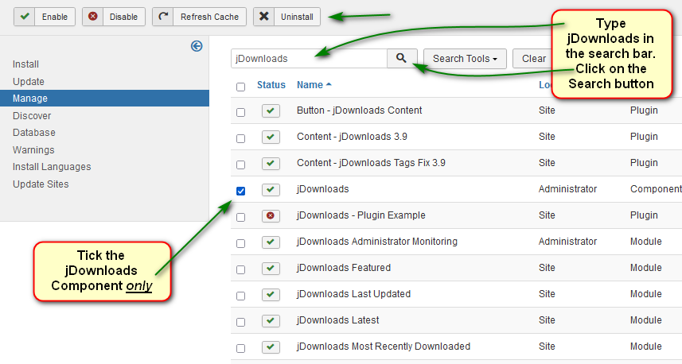Select Manage in the sidebar
This screenshot has height=364, width=682.
point(104,99)
